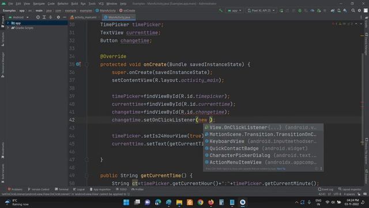
Task: Open the File menu
Action: coord(10,4)
